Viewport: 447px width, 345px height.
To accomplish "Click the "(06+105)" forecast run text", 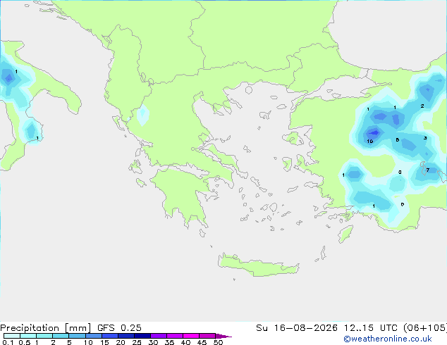I will click(425, 328).
